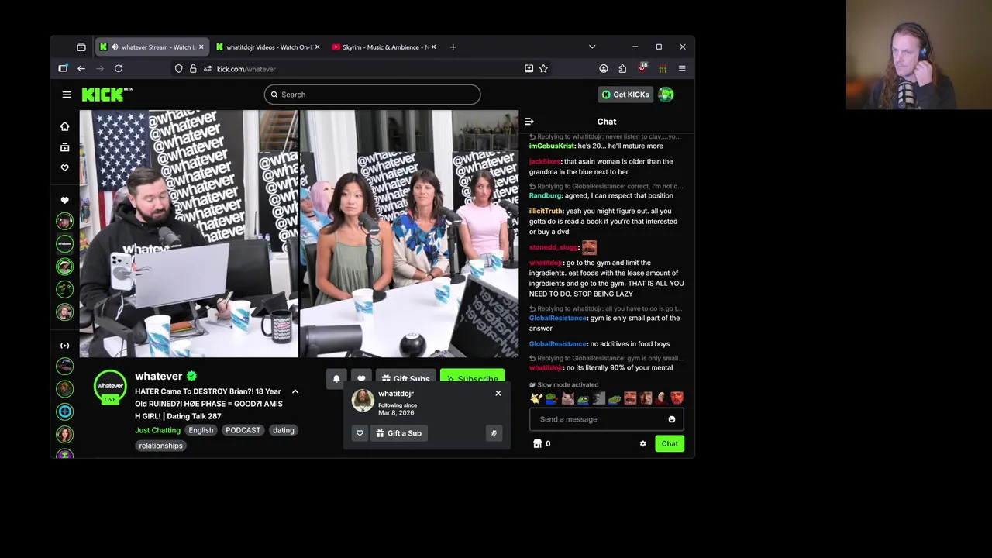Select the Pikachu emote
Screen dimensions: 992x558
click(x=536, y=398)
